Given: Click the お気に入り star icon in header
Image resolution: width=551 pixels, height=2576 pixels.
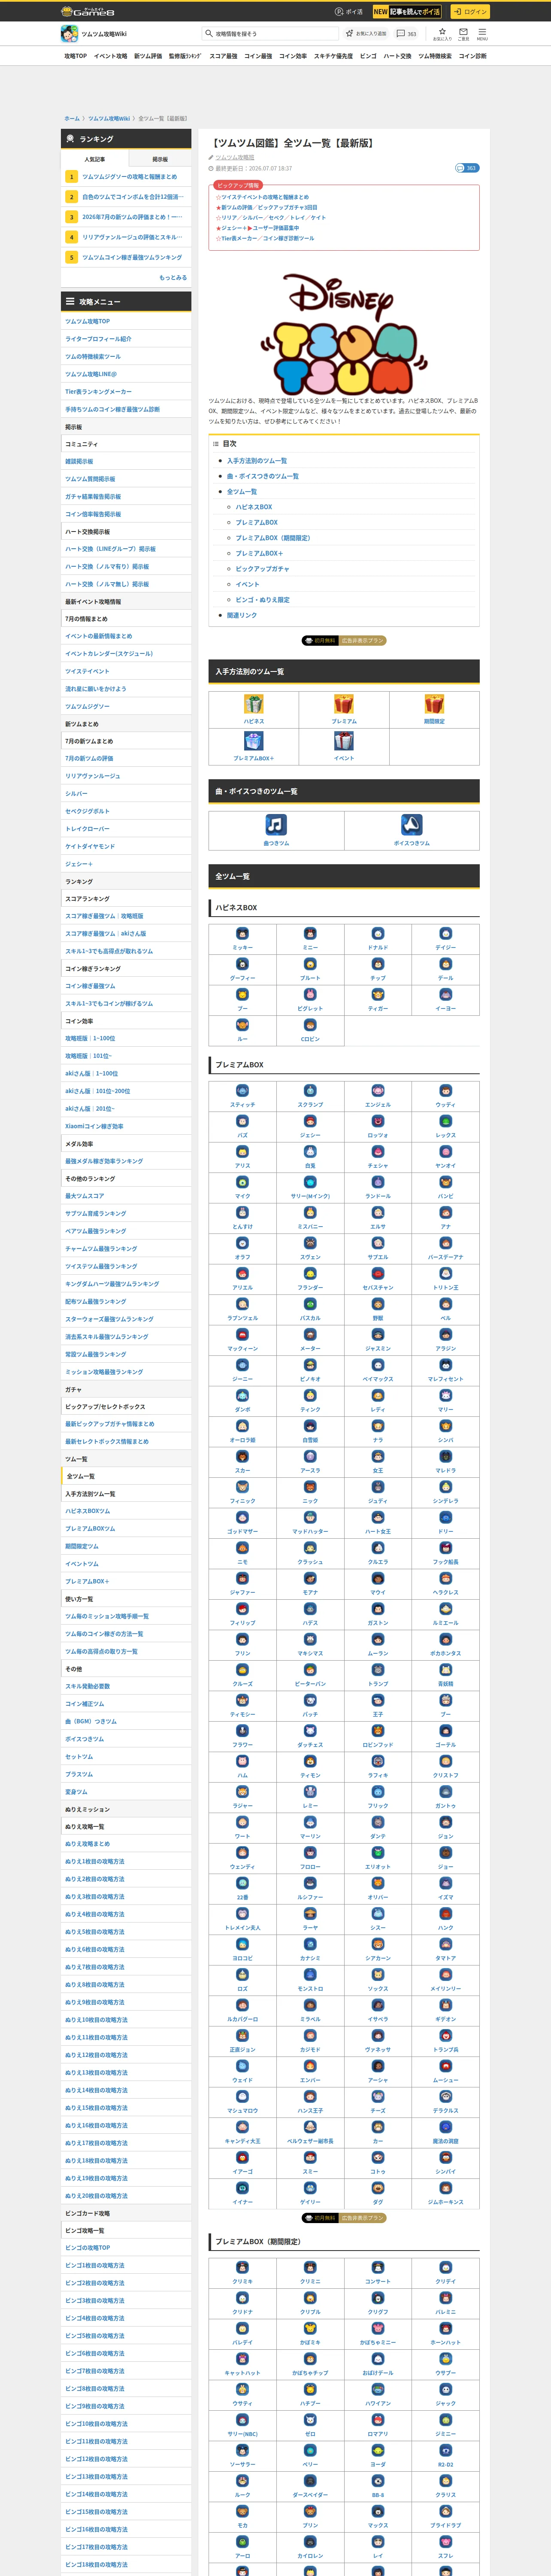Looking at the screenshot, I should pyautogui.click(x=442, y=34).
